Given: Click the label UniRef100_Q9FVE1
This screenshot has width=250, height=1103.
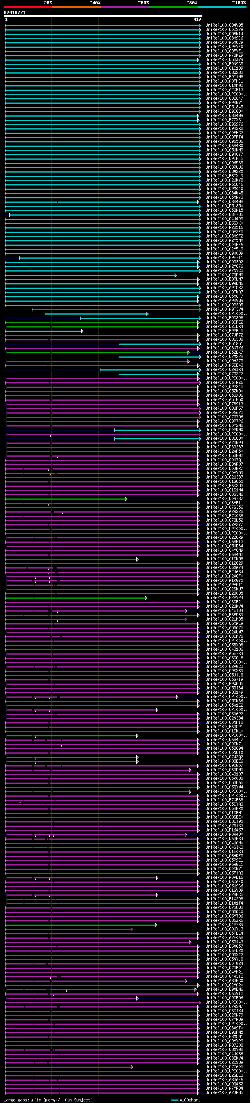Looking at the screenshot, I should tap(224, 51).
